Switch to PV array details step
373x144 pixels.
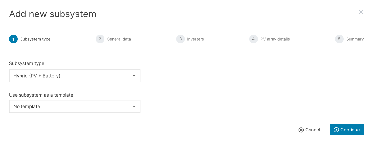(275, 39)
